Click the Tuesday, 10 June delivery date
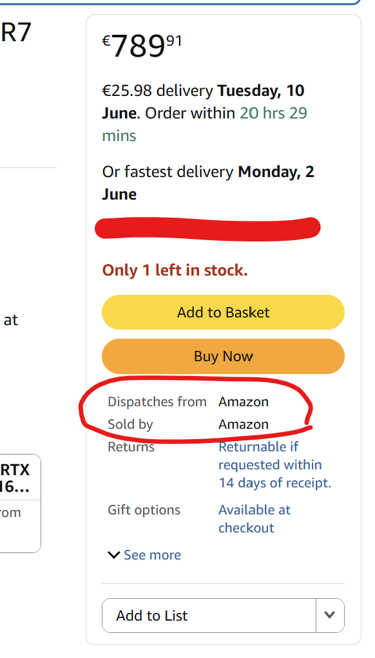Image resolution: width=375 pixels, height=658 pixels. [203, 102]
